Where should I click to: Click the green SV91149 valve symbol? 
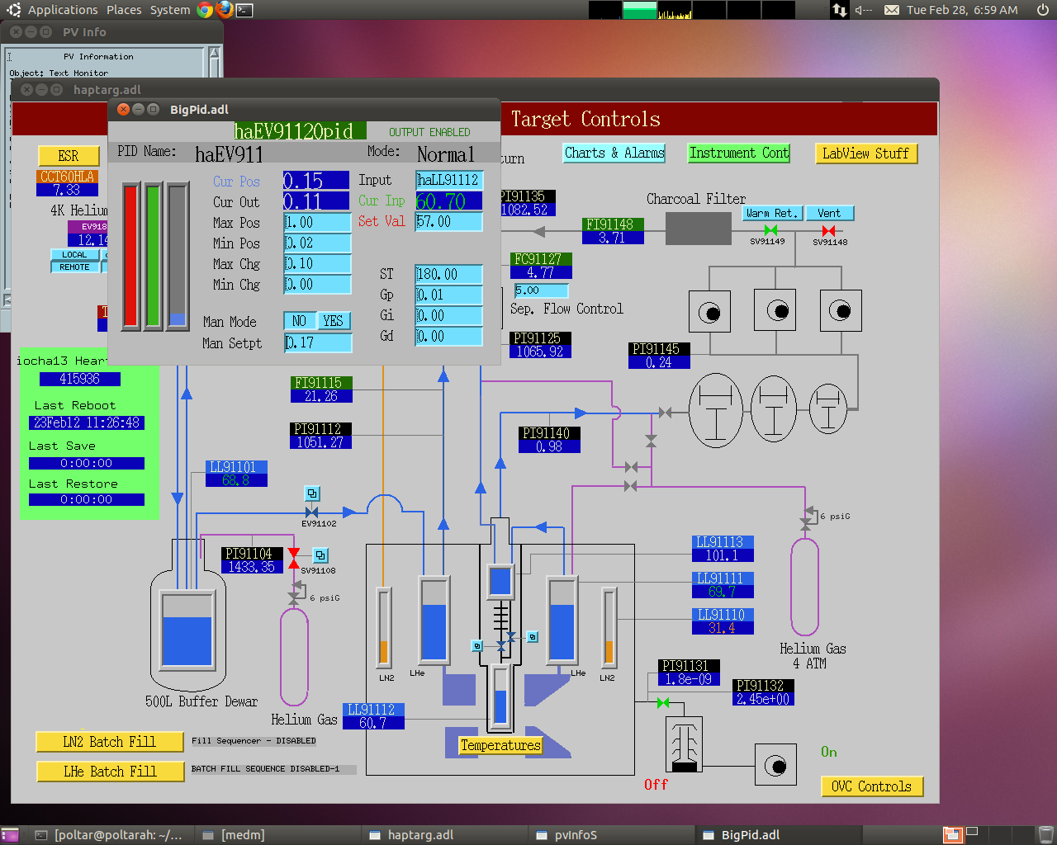click(770, 230)
